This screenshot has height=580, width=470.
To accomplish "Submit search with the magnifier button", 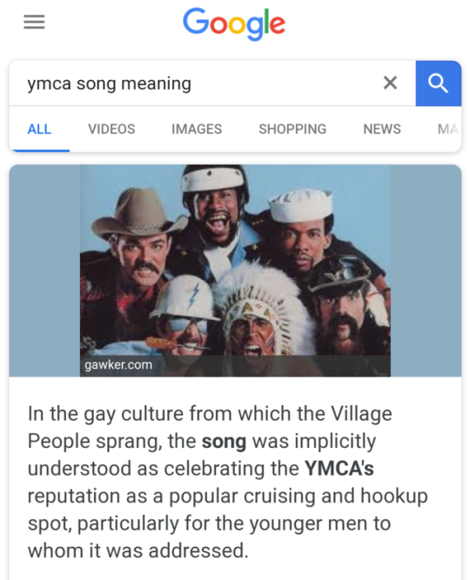I will tap(439, 83).
